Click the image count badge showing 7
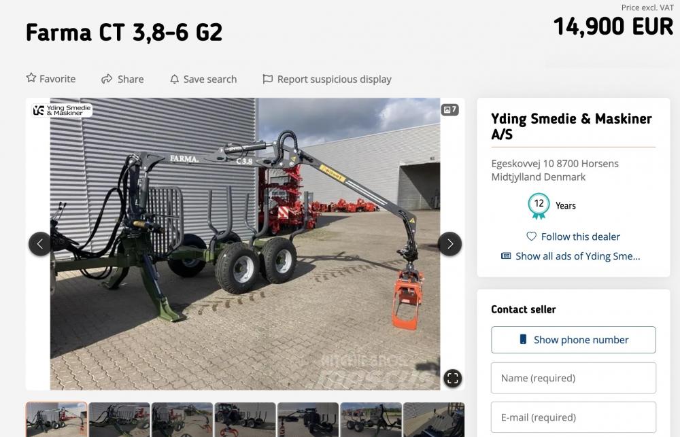The height and width of the screenshot is (437, 680). (x=449, y=109)
